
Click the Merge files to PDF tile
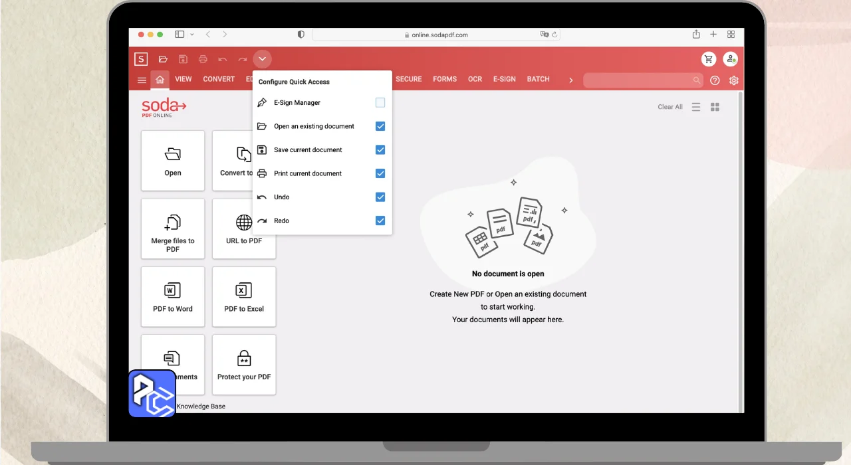[173, 229]
